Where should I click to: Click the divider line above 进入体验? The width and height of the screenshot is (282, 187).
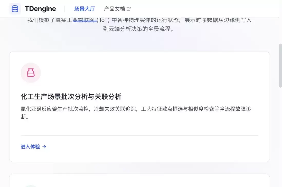pyautogui.click(x=139, y=136)
